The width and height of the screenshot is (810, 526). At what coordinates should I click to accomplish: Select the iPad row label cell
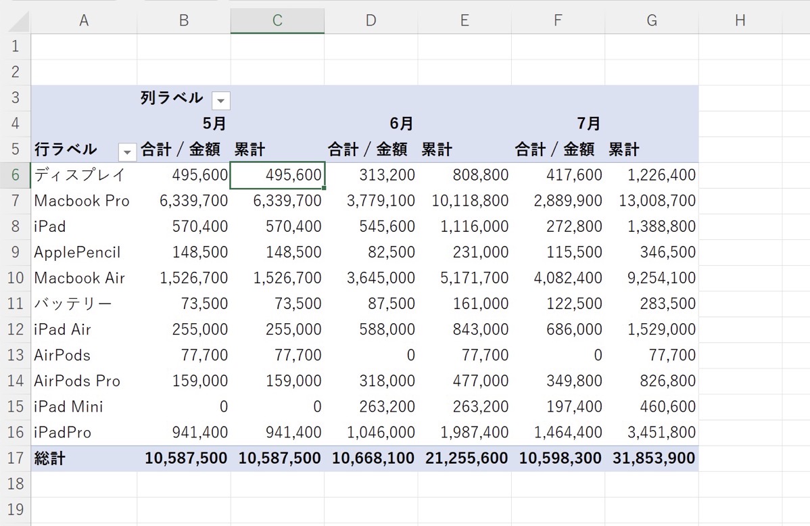pyautogui.click(x=84, y=227)
